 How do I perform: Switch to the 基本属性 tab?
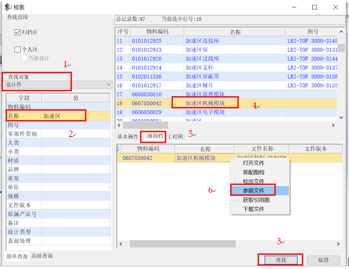[128, 137]
